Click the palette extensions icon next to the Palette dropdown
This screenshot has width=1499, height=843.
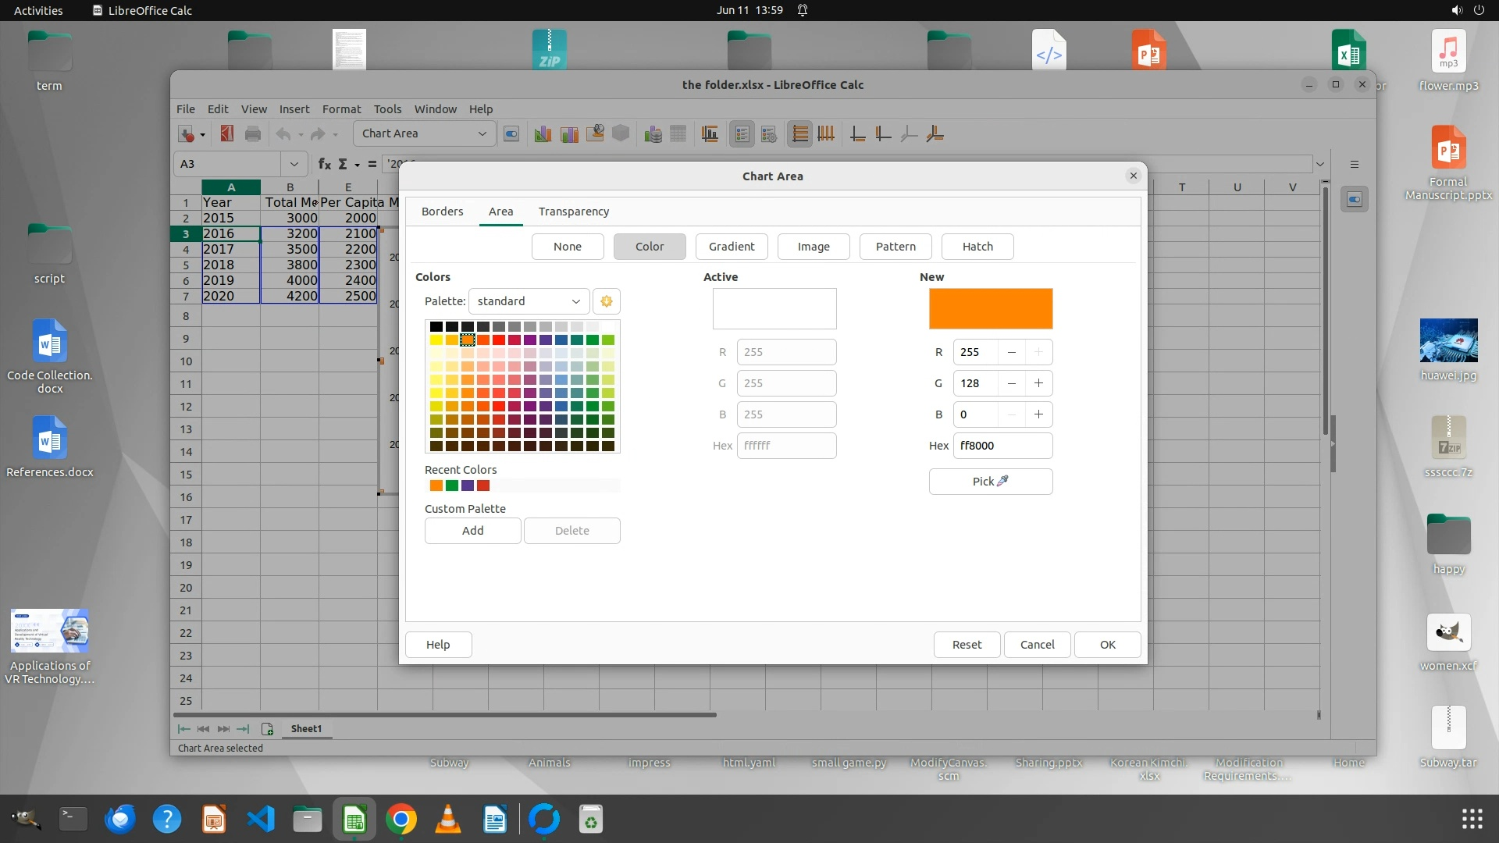(x=607, y=301)
